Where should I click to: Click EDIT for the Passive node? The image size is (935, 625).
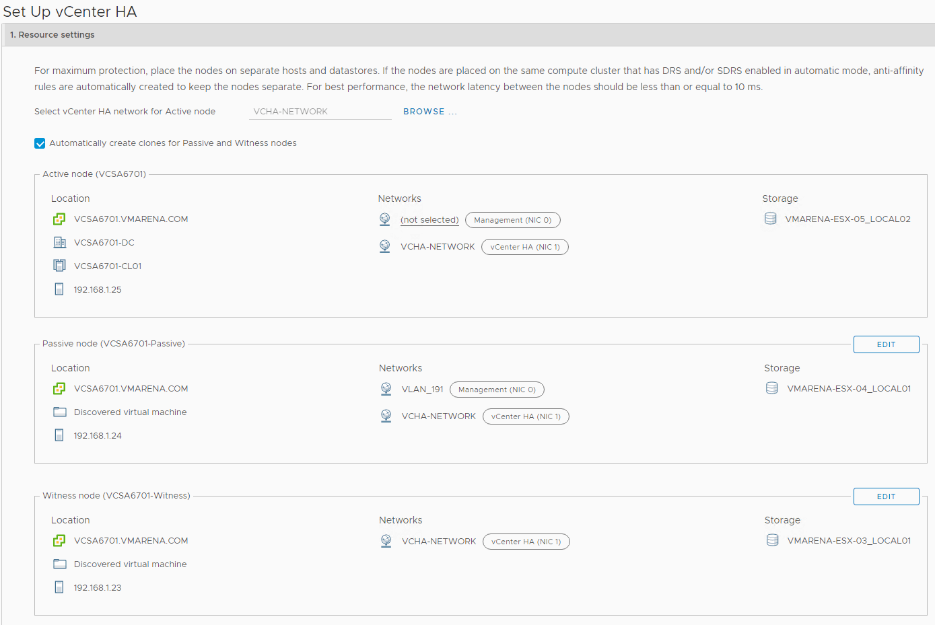886,344
